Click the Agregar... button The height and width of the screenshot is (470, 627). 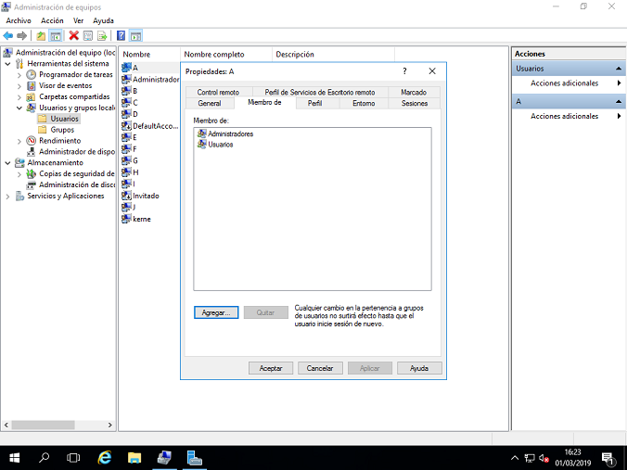click(216, 312)
